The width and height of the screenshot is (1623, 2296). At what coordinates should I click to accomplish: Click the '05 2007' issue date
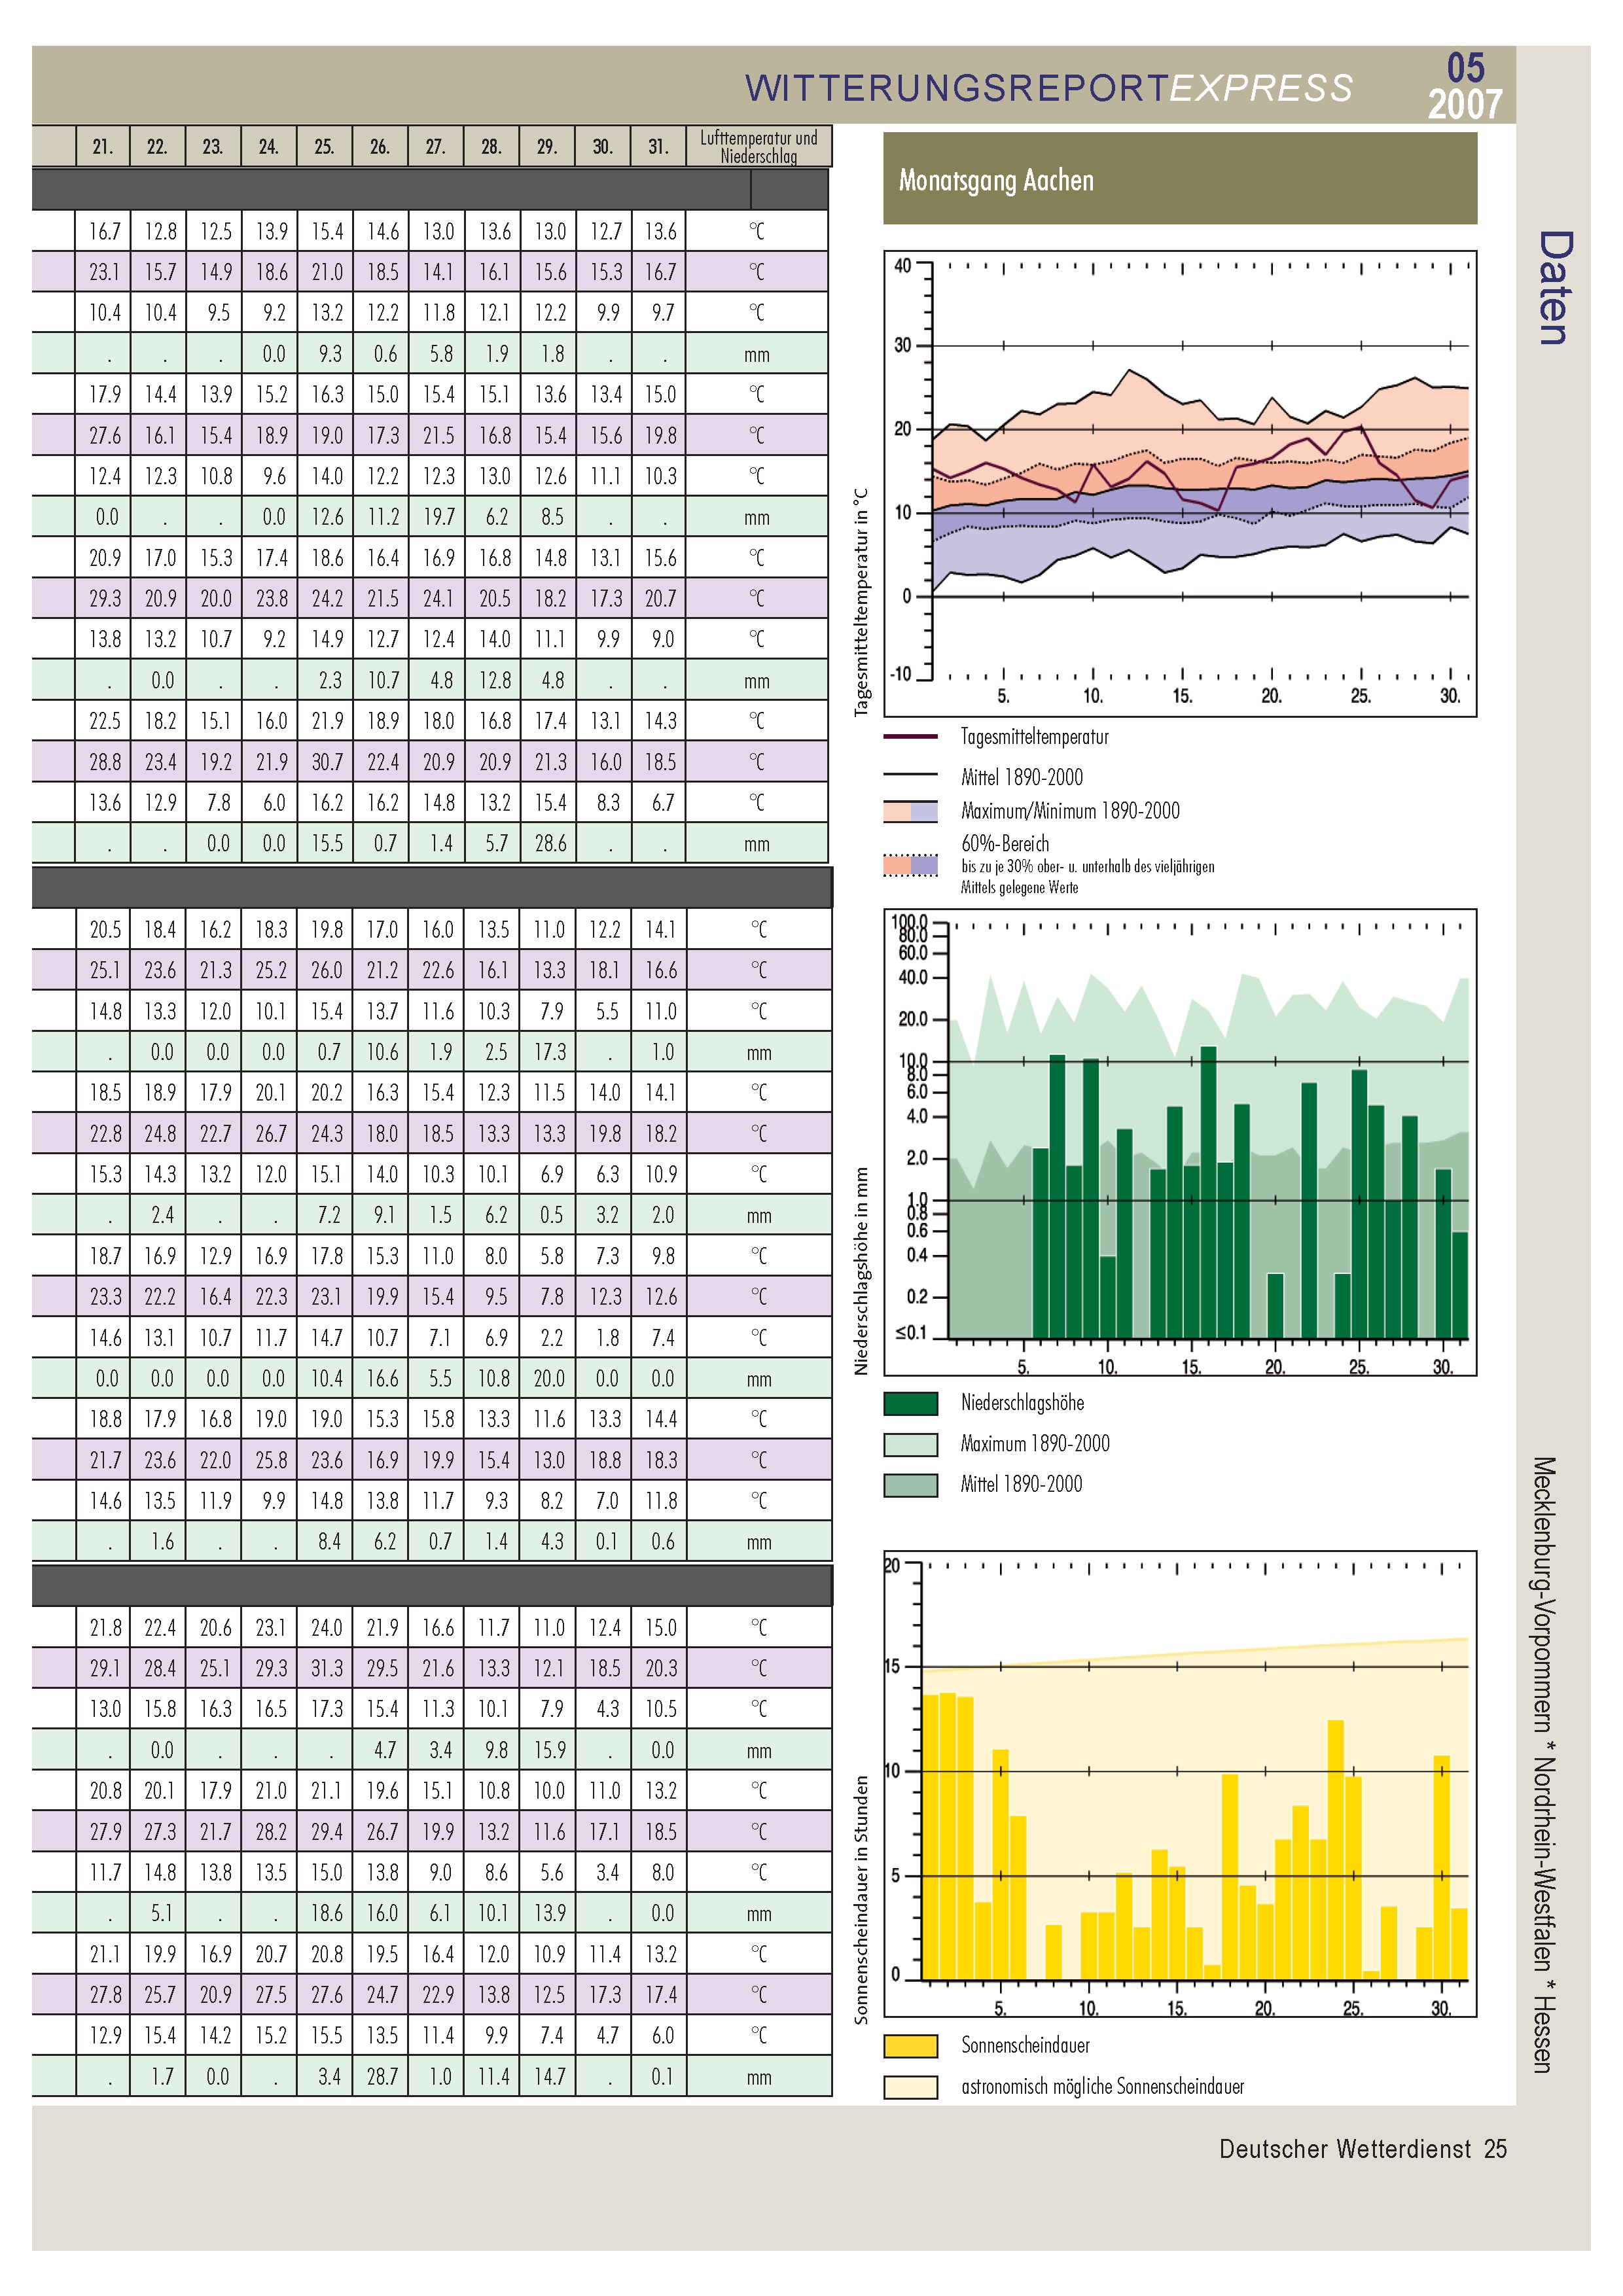pyautogui.click(x=1465, y=86)
